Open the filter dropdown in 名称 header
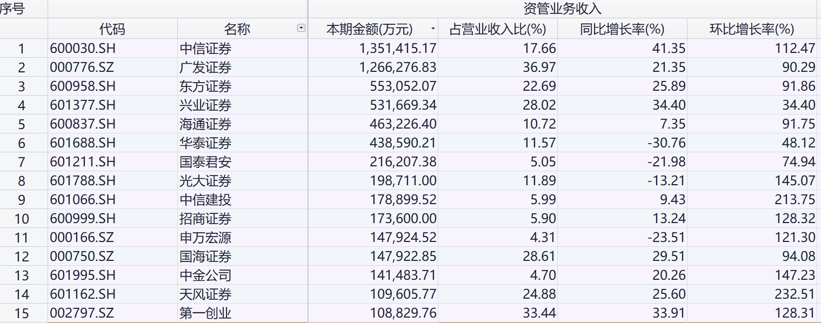821x323 pixels. (x=301, y=29)
